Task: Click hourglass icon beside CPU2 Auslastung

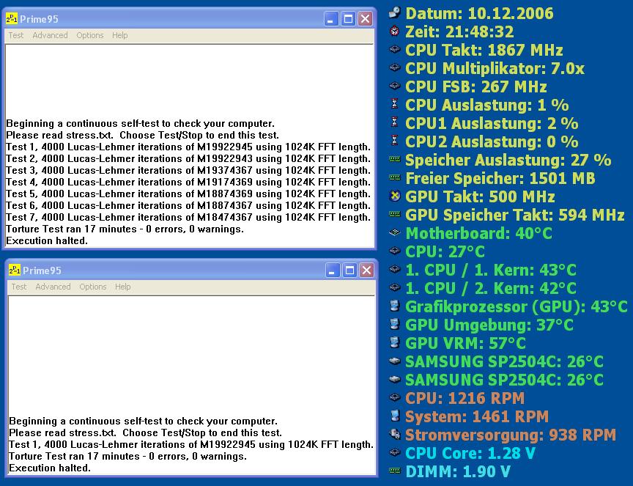Action: point(395,140)
